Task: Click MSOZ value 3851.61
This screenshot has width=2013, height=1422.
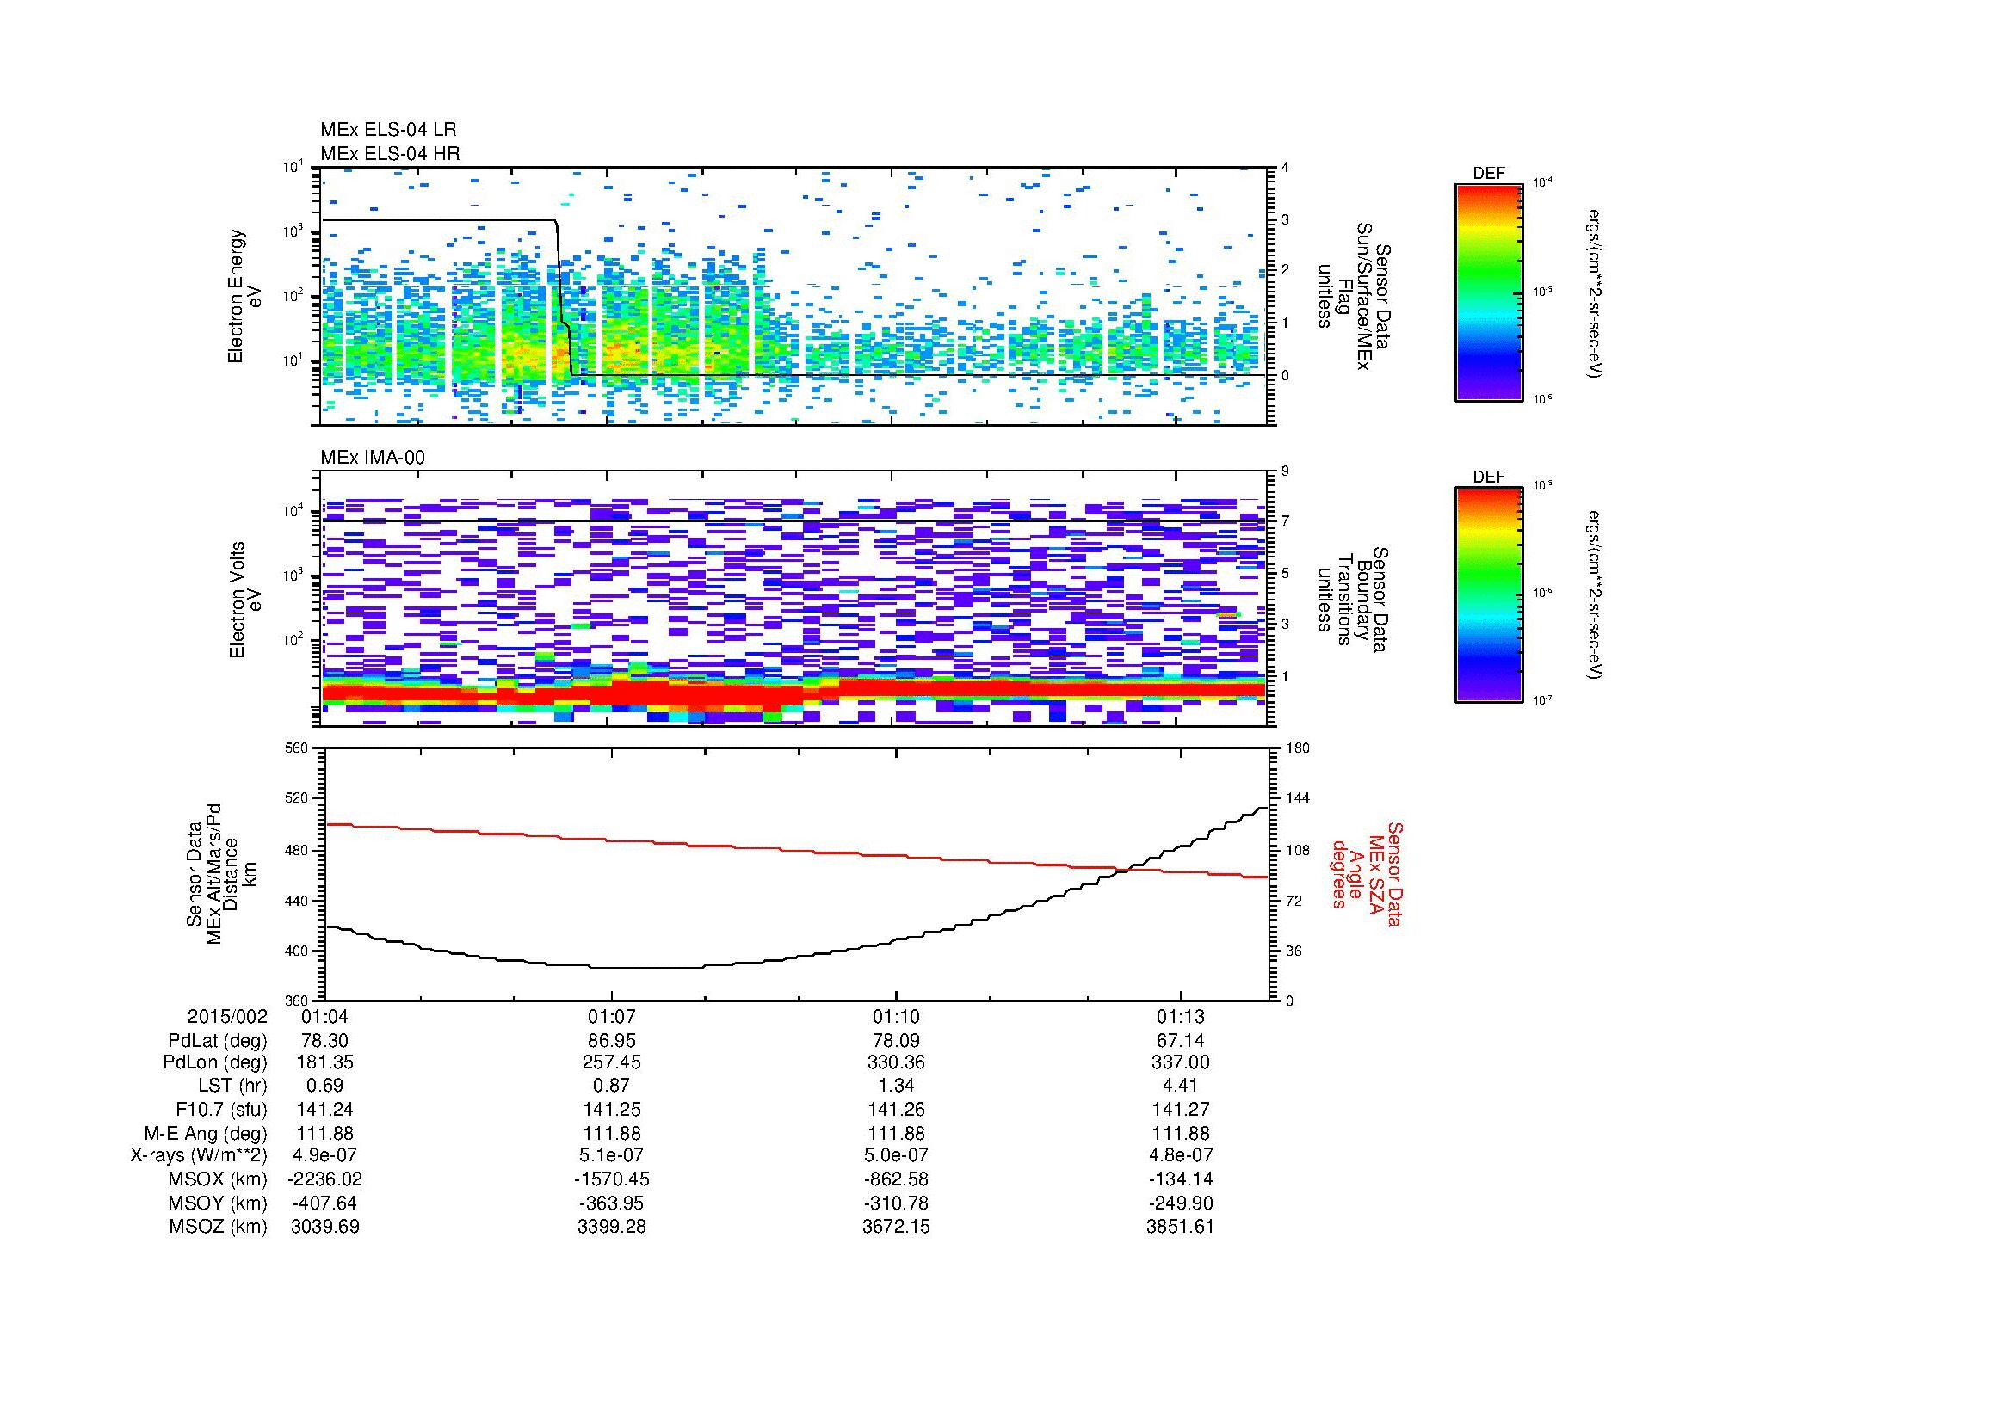Action: (x=1180, y=1227)
